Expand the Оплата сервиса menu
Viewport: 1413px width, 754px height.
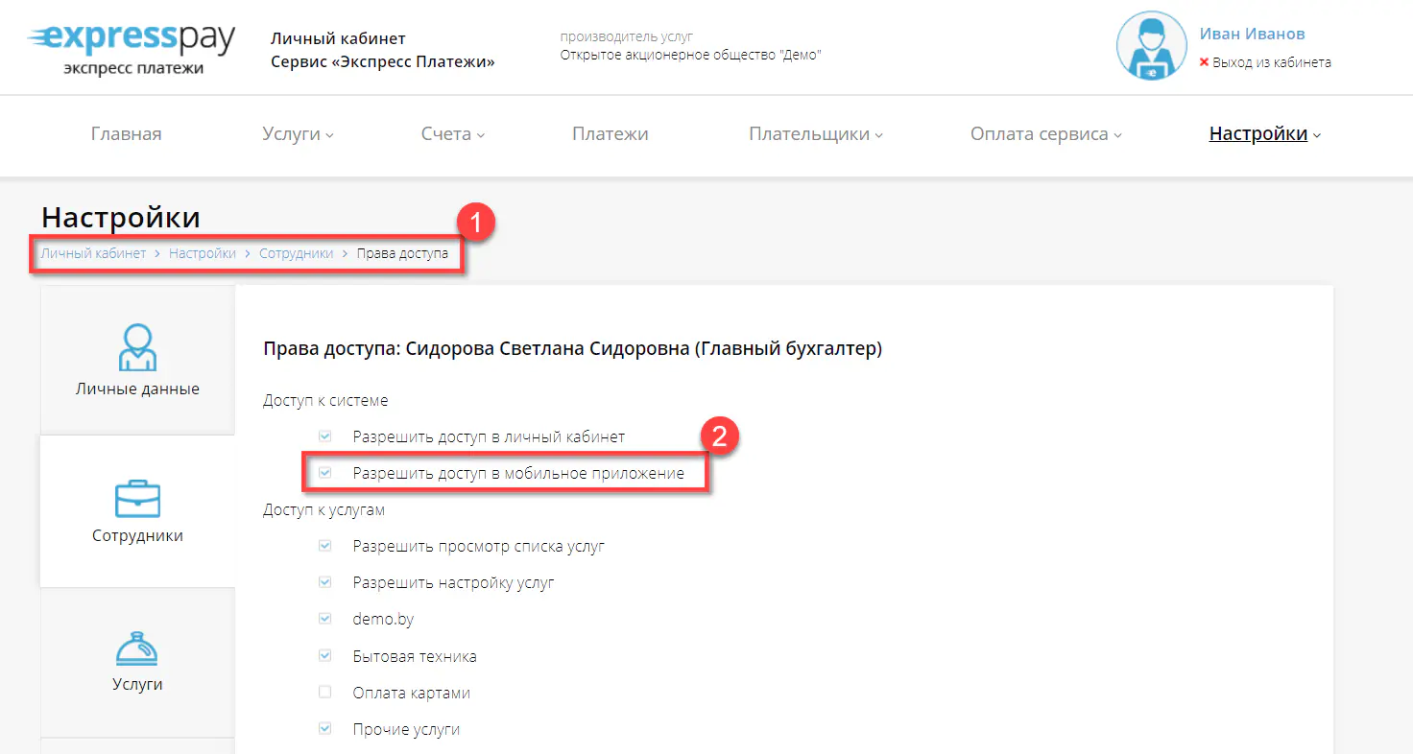(x=1045, y=133)
